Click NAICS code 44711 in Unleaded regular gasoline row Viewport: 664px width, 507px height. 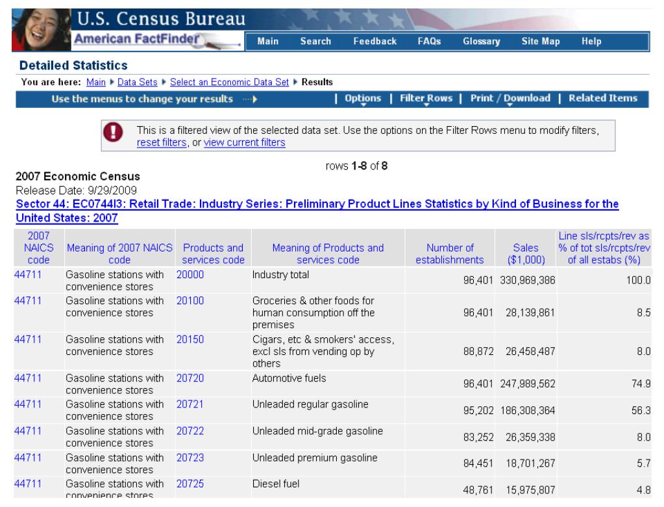pyautogui.click(x=28, y=404)
